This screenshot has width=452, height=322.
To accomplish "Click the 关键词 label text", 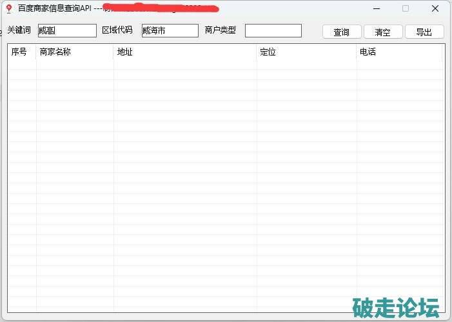I will [x=19, y=30].
